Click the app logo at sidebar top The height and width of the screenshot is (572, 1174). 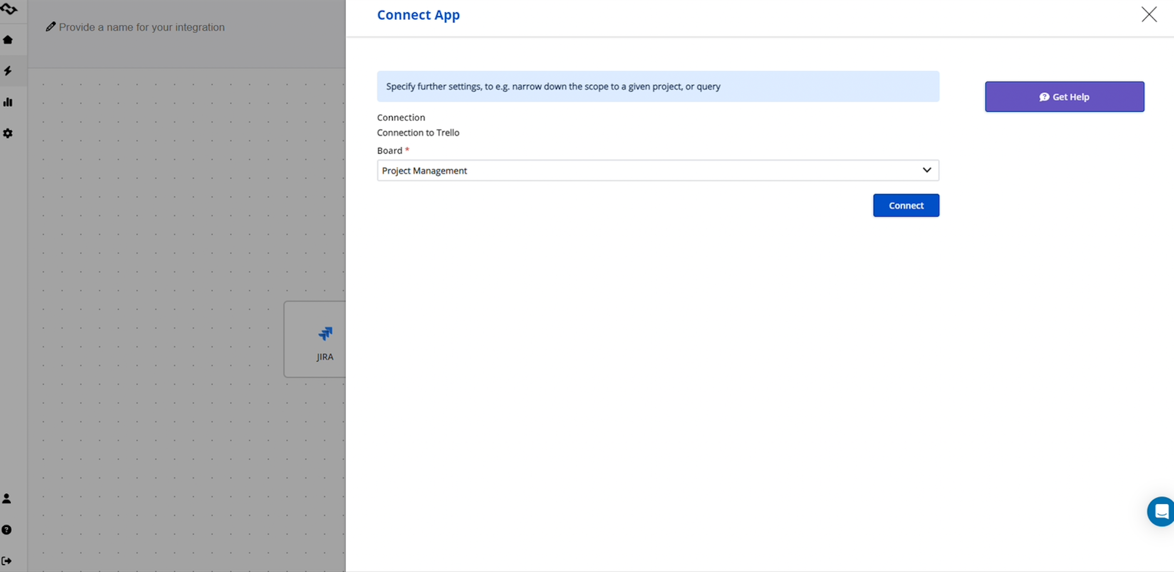pyautogui.click(x=9, y=9)
